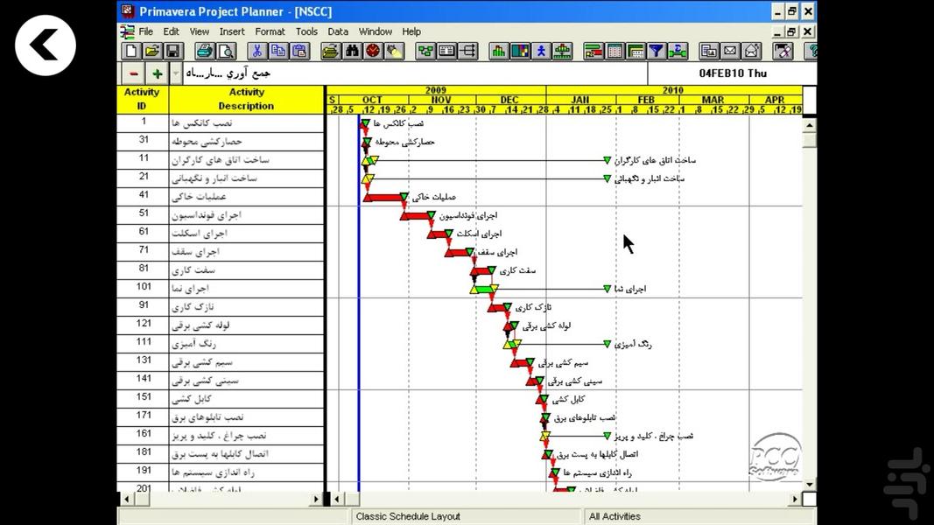Click the New project icon
934x525 pixels.
[130, 52]
